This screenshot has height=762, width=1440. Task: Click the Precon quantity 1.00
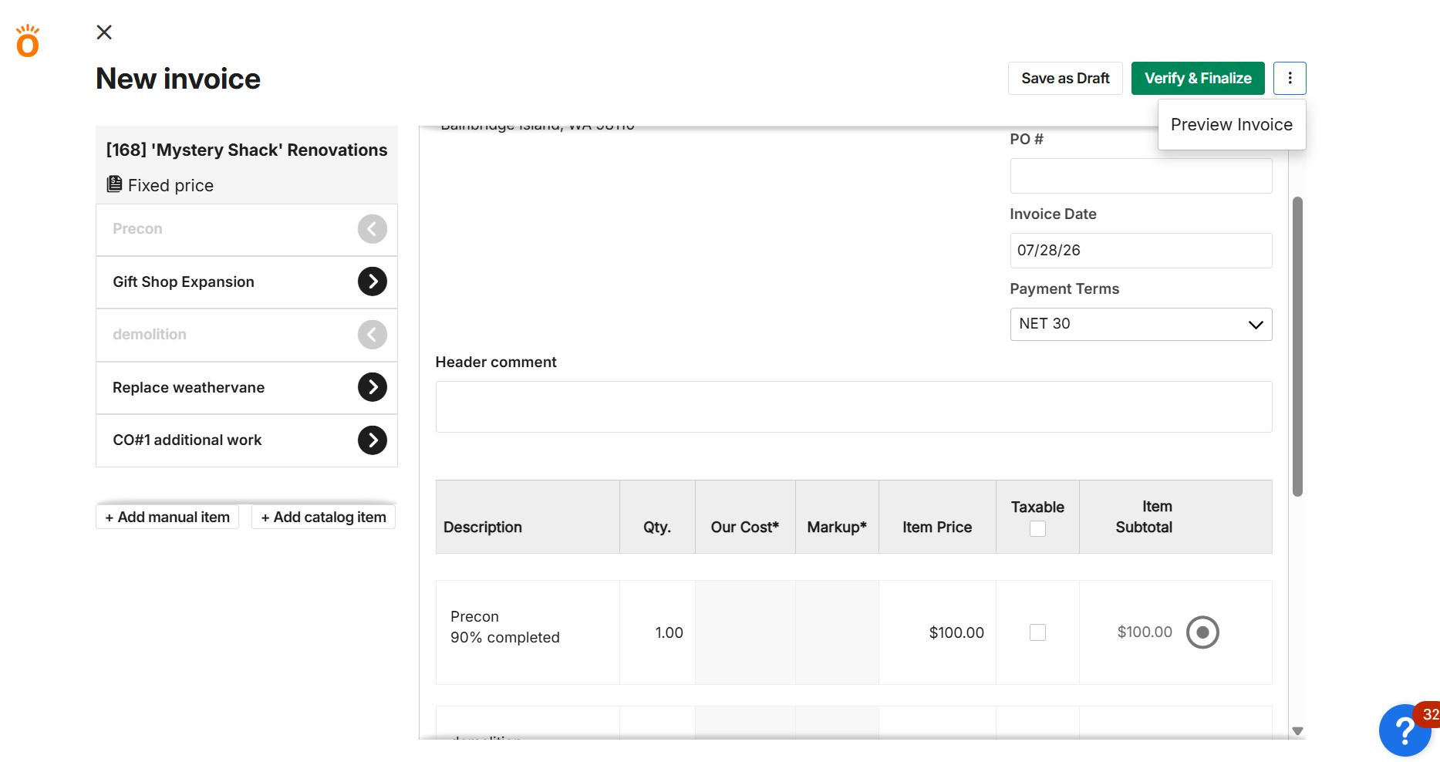[669, 632]
